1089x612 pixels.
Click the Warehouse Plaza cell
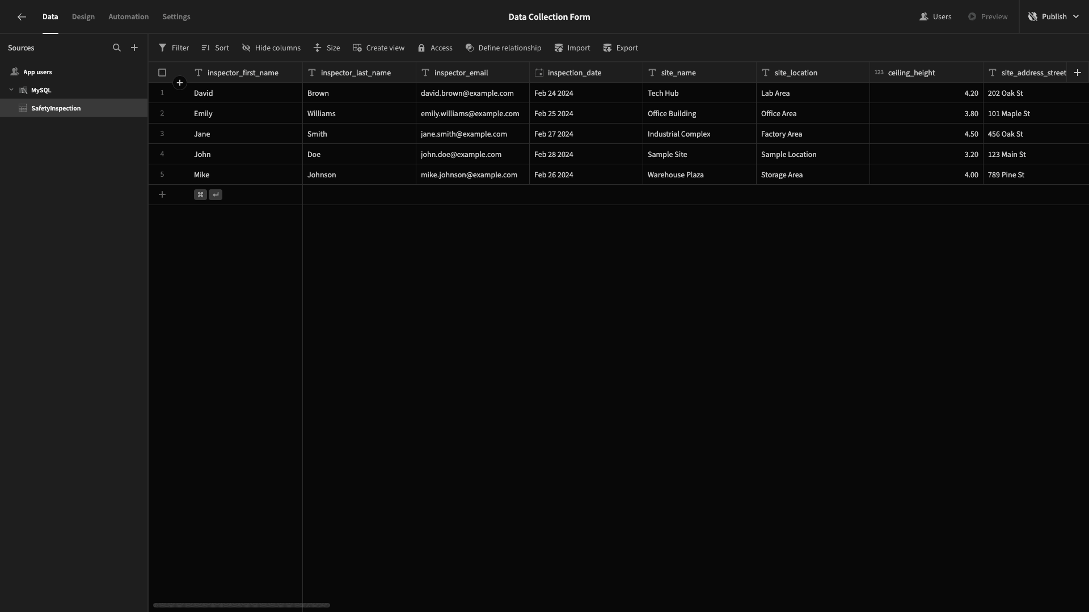click(x=699, y=175)
